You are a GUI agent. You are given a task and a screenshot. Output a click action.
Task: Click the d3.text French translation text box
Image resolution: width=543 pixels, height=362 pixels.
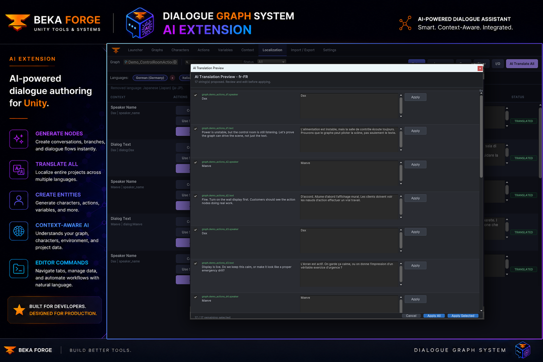point(349,274)
